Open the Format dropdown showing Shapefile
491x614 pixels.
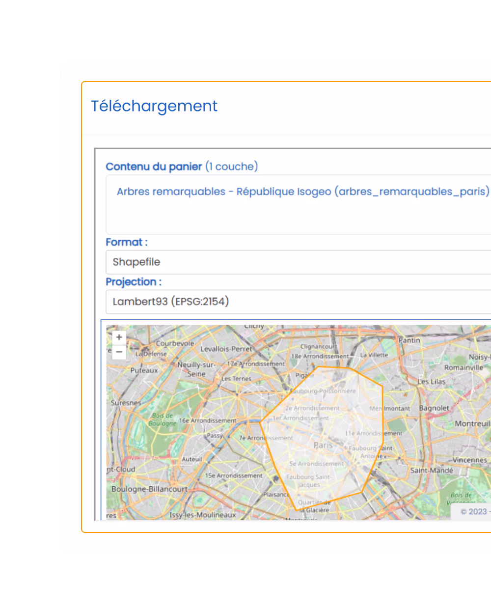295,262
